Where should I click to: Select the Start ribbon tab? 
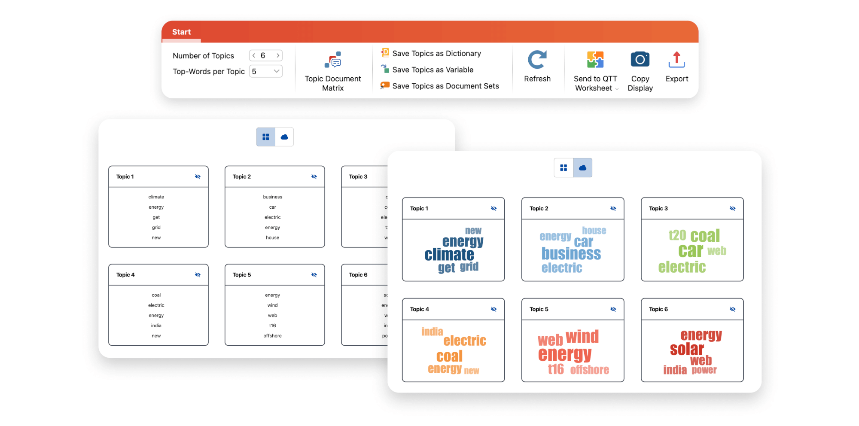pyautogui.click(x=181, y=32)
